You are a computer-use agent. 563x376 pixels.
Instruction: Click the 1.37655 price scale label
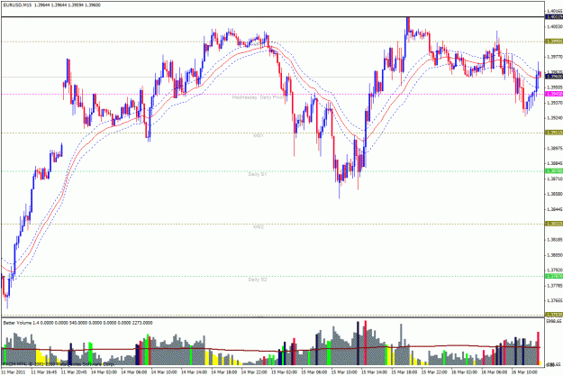[555, 300]
